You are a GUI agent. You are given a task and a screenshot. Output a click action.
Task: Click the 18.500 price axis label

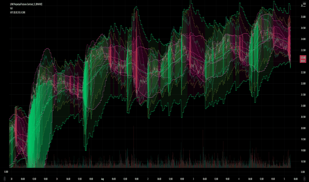point(303,161)
